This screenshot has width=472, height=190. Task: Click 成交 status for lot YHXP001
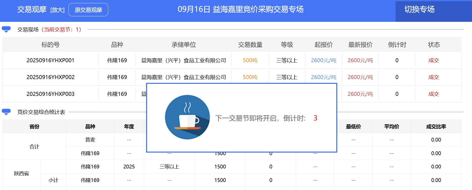pyautogui.click(x=434, y=60)
